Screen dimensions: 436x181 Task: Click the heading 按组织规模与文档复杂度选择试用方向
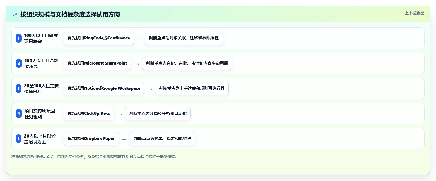point(70,14)
